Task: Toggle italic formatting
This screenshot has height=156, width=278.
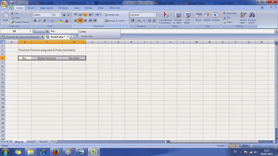Action: click(x=40, y=21)
